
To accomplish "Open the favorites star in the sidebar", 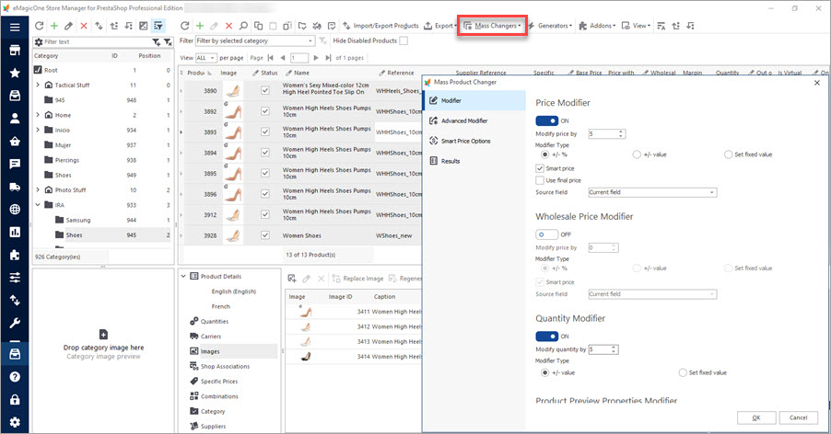I will pos(15,73).
